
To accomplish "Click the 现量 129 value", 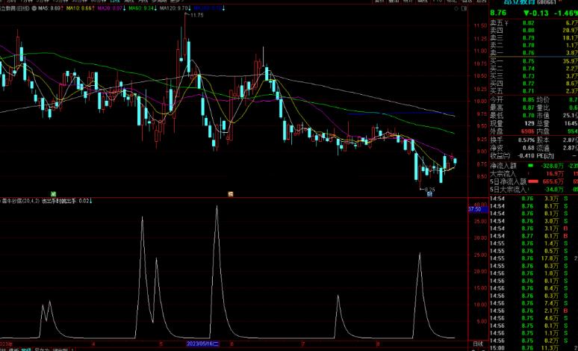I will click(x=529, y=123).
